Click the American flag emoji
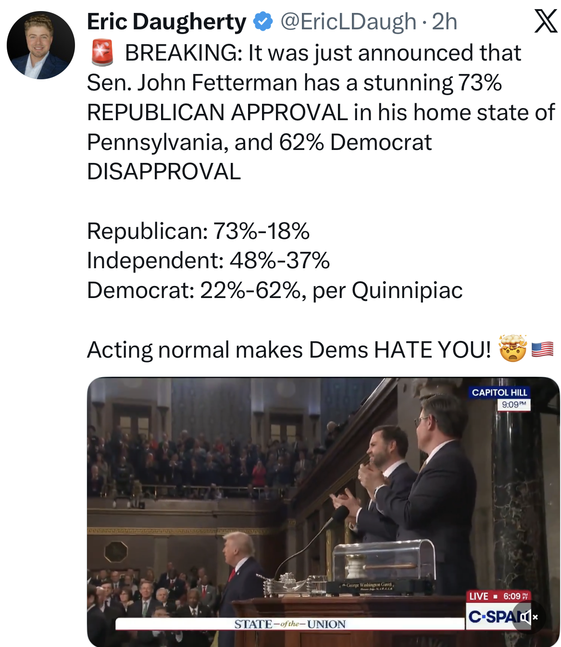Viewport: 561px width, 647px height. click(x=543, y=349)
